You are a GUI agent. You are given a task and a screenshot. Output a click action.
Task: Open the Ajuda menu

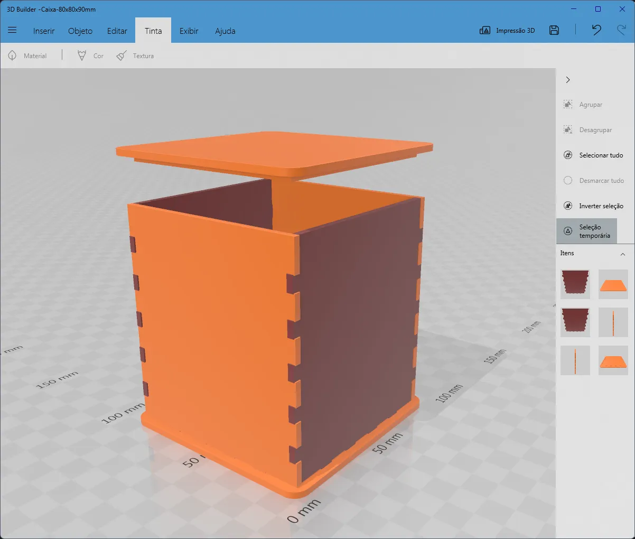pyautogui.click(x=225, y=31)
